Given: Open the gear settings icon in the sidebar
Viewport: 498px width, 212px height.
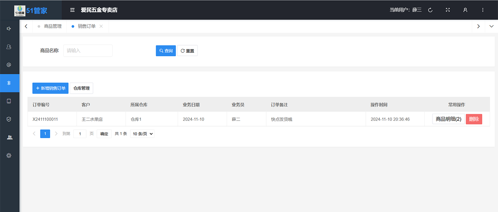Looking at the screenshot, I should pyautogui.click(x=9, y=155).
